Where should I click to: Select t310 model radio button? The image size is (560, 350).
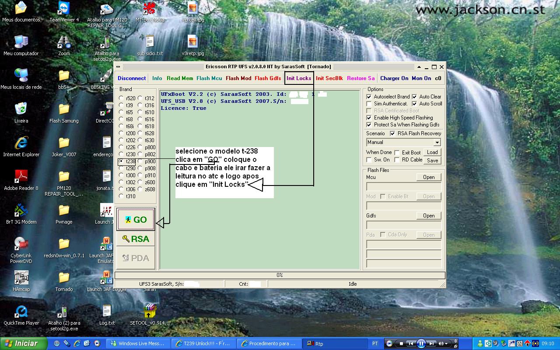pos(121,196)
